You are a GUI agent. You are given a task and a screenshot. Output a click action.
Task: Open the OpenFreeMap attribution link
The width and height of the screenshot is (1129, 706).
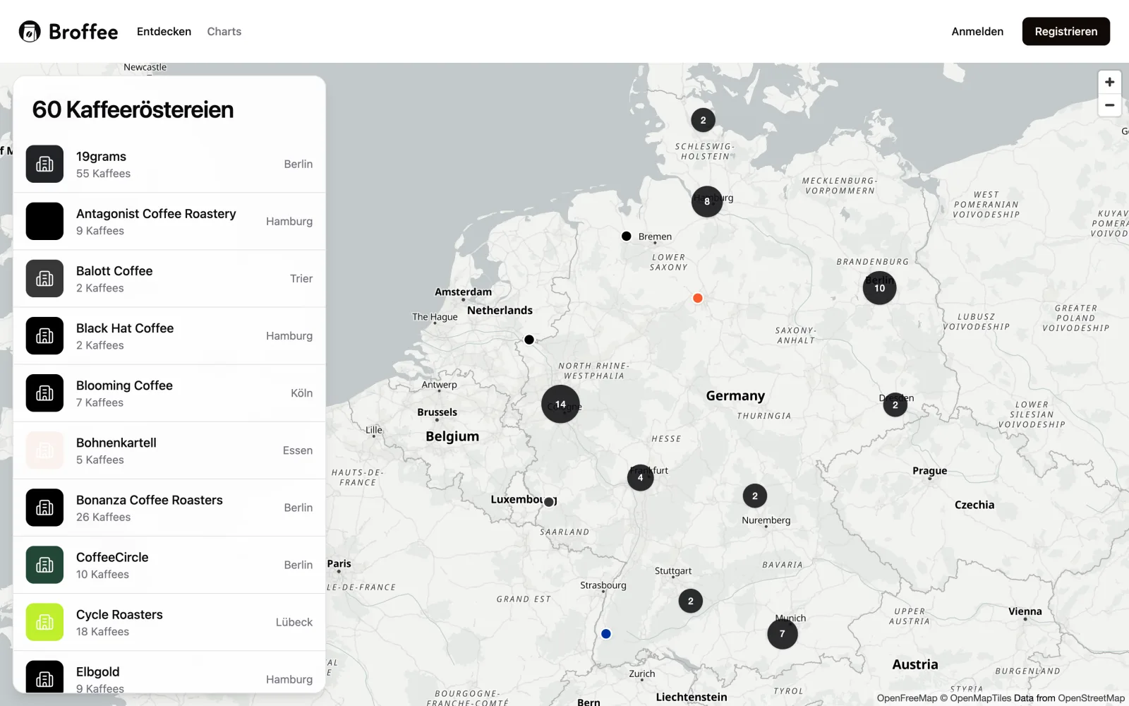907,698
